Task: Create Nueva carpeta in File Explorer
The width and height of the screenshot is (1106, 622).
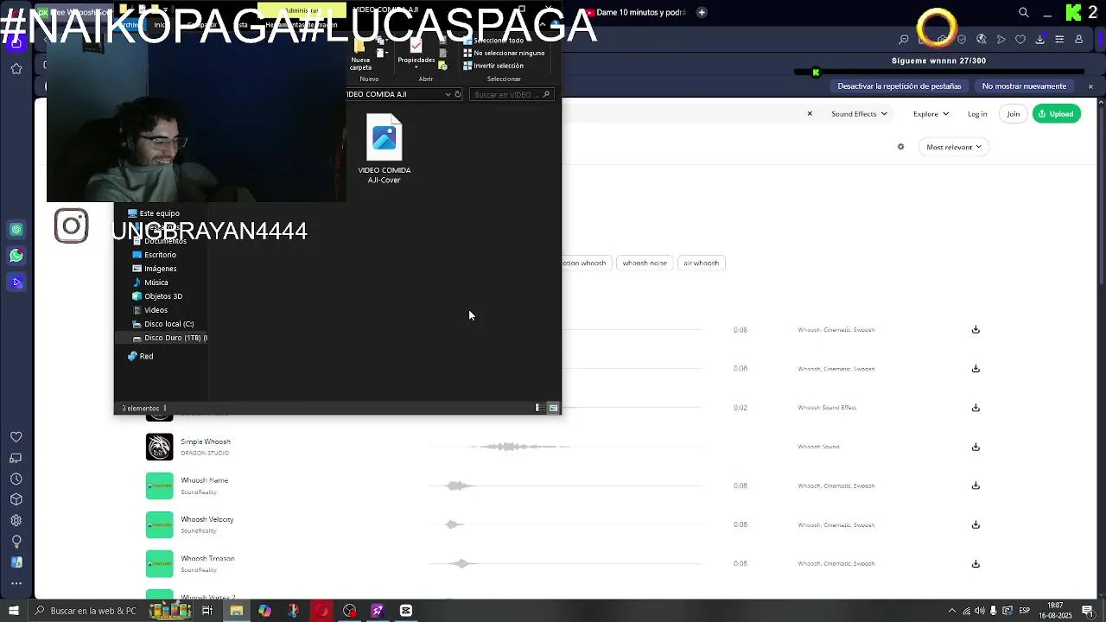Action: [x=361, y=54]
